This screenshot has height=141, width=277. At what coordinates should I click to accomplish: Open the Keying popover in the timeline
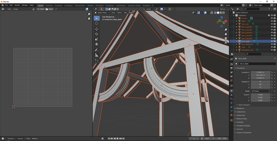[21, 139]
